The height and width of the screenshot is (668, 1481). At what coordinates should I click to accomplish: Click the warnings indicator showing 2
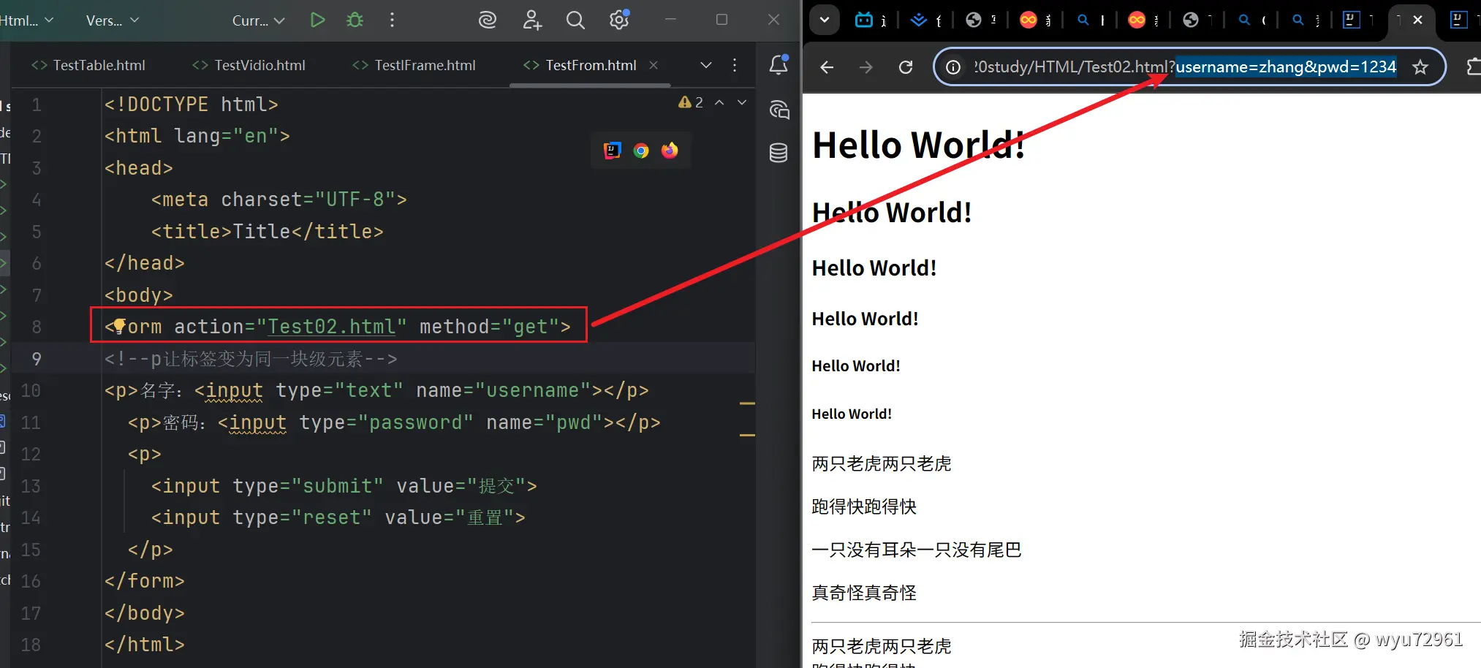click(x=691, y=102)
